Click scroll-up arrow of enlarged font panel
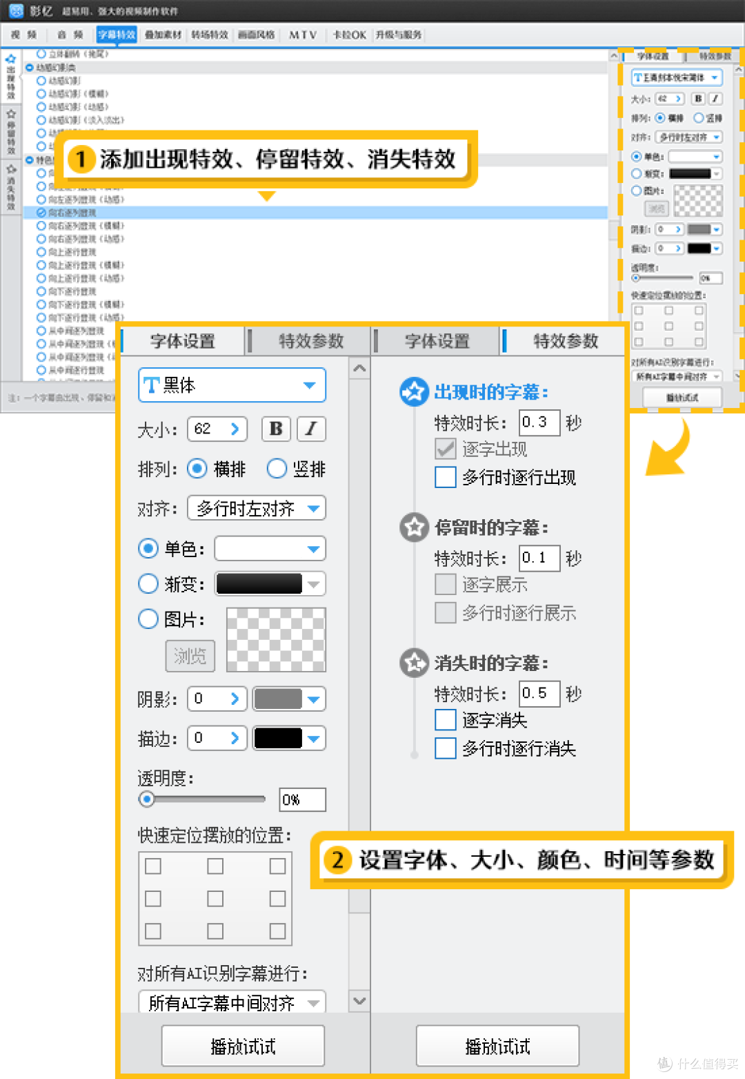The image size is (745, 1079). coord(359,368)
